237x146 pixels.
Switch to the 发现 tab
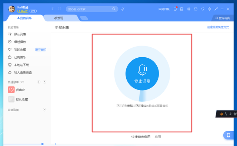tap(59, 18)
